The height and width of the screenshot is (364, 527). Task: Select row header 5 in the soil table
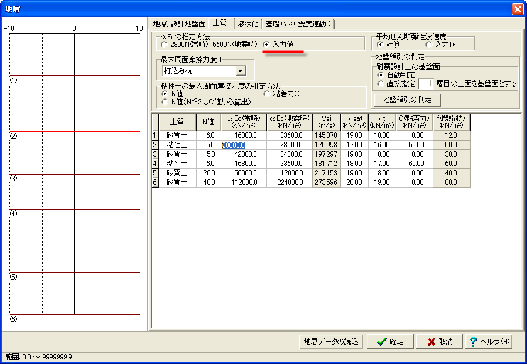155,173
